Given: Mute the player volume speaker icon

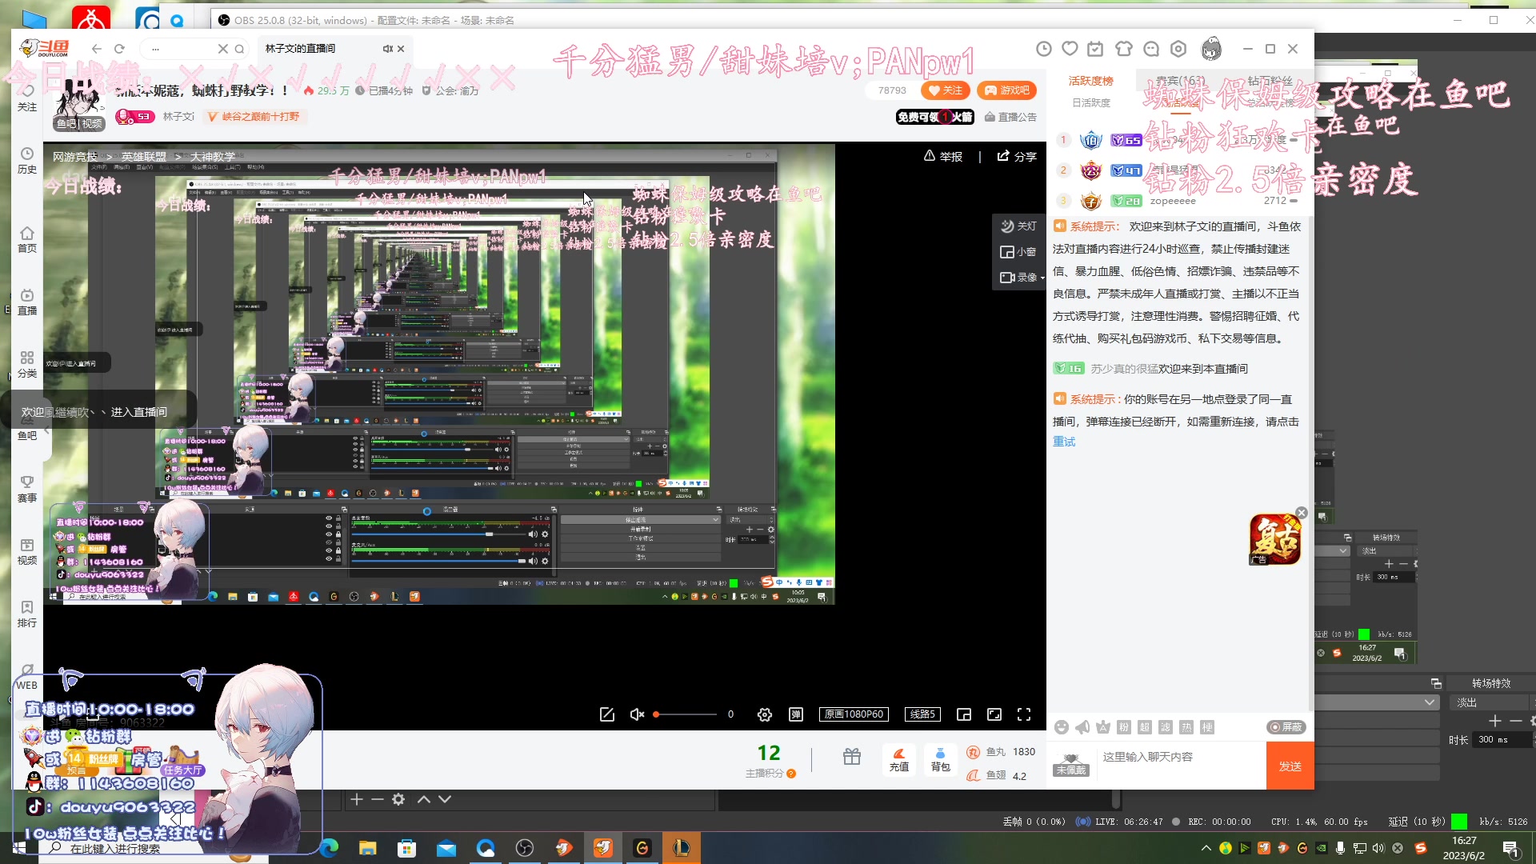Looking at the screenshot, I should (x=636, y=714).
